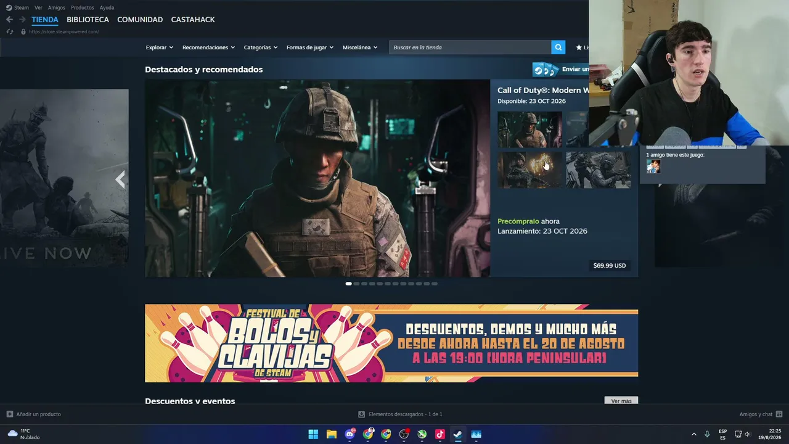Image resolution: width=789 pixels, height=444 pixels.
Task: Click the downloads icon beside Elementos descargados
Action: tap(362, 414)
